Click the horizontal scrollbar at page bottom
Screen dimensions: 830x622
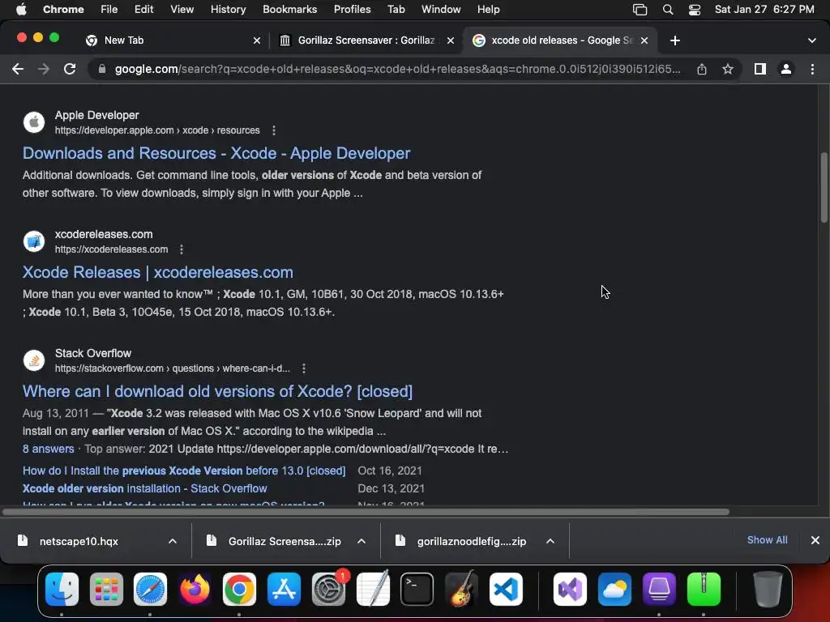pyautogui.click(x=366, y=512)
